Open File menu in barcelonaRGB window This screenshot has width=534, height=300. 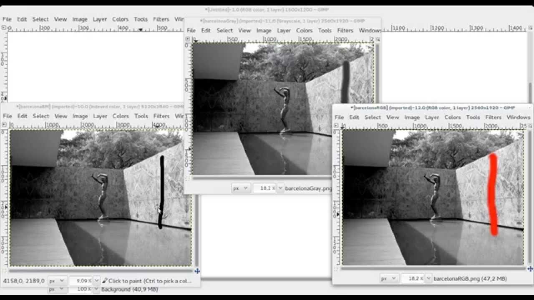pos(340,117)
